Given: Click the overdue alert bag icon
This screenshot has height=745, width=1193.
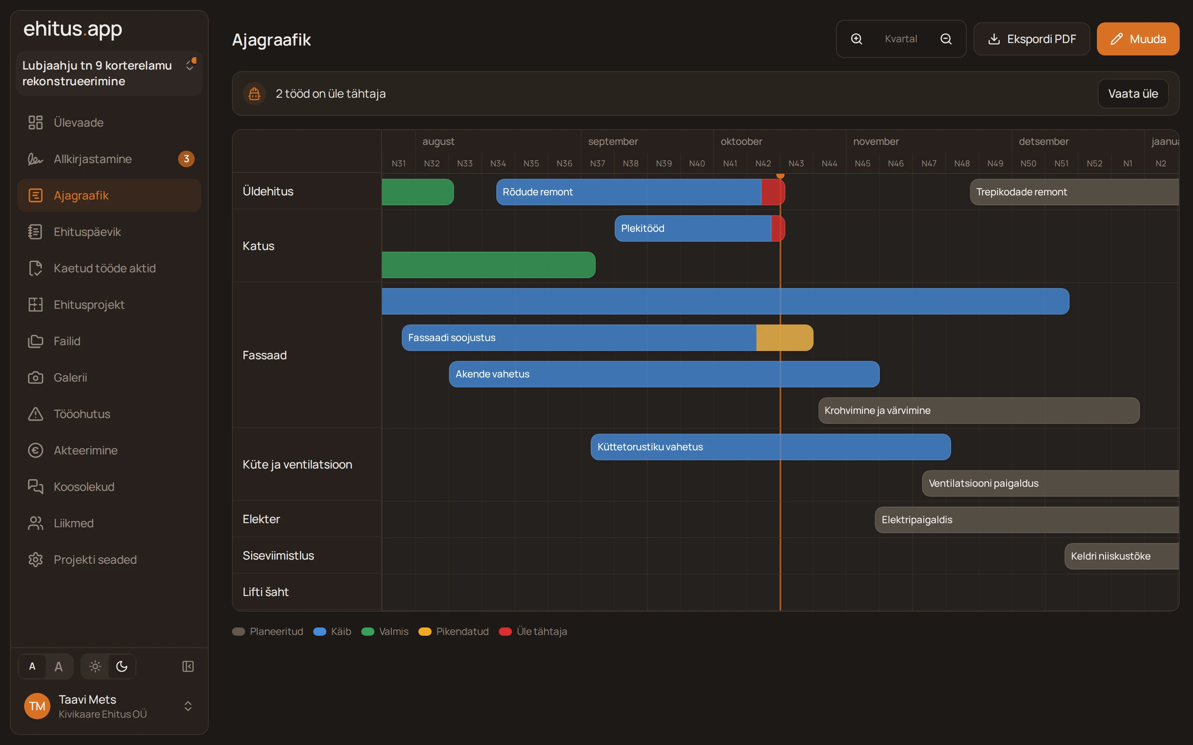Looking at the screenshot, I should tap(254, 94).
